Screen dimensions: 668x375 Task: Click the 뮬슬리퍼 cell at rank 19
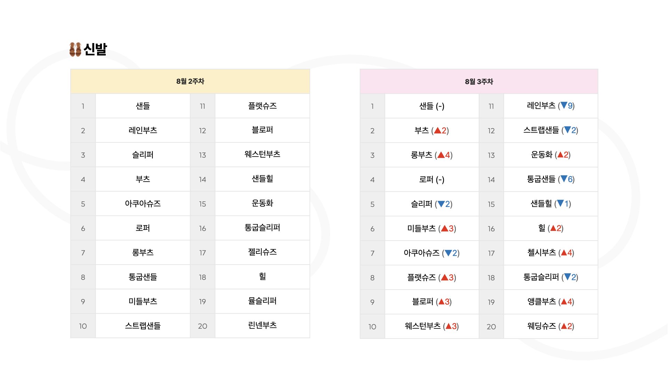(x=262, y=301)
